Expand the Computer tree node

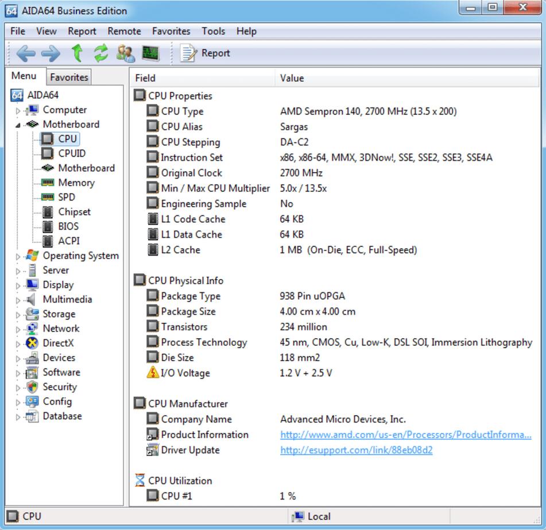coord(18,110)
